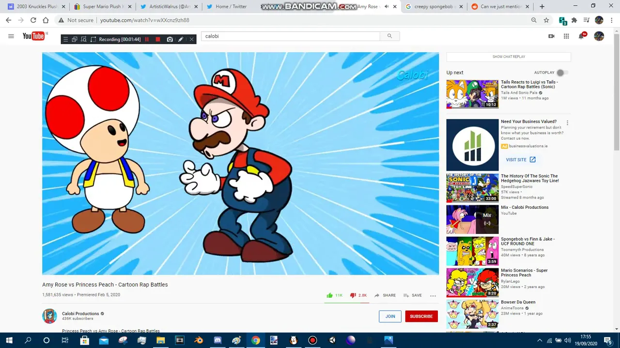Open Blender from the taskbar

pyautogui.click(x=199, y=340)
